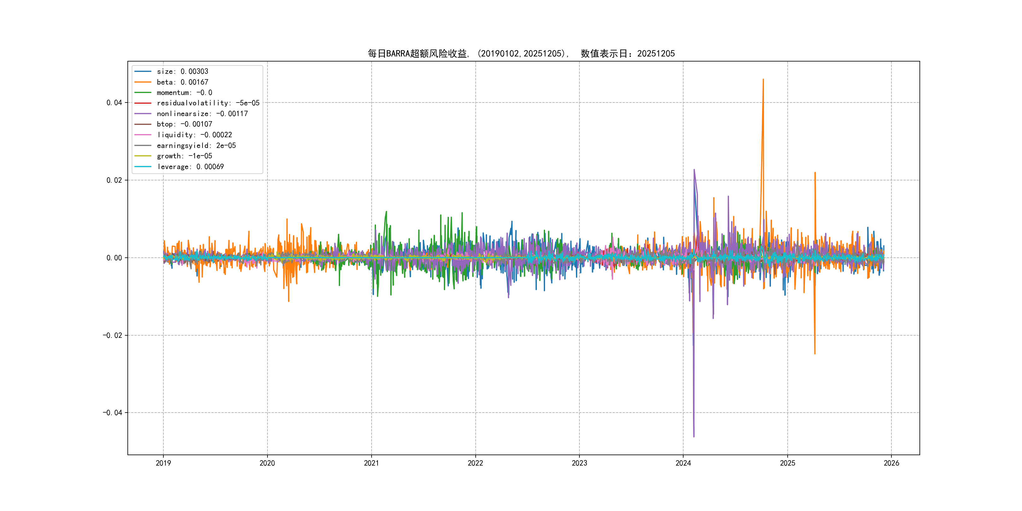The image size is (1022, 511).
Task: Click the momentum: -0.0 legend label
Action: click(x=184, y=92)
